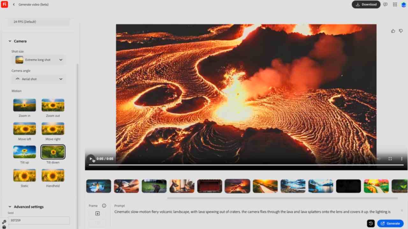Select the colorful cartoon path thumbnail
The image size is (408, 229).
point(376,186)
